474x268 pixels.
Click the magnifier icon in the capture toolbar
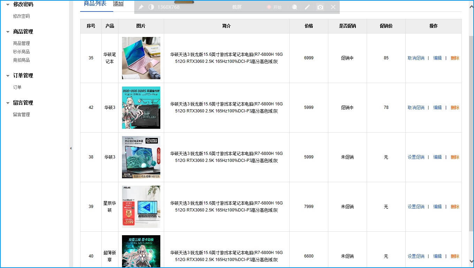point(295,7)
